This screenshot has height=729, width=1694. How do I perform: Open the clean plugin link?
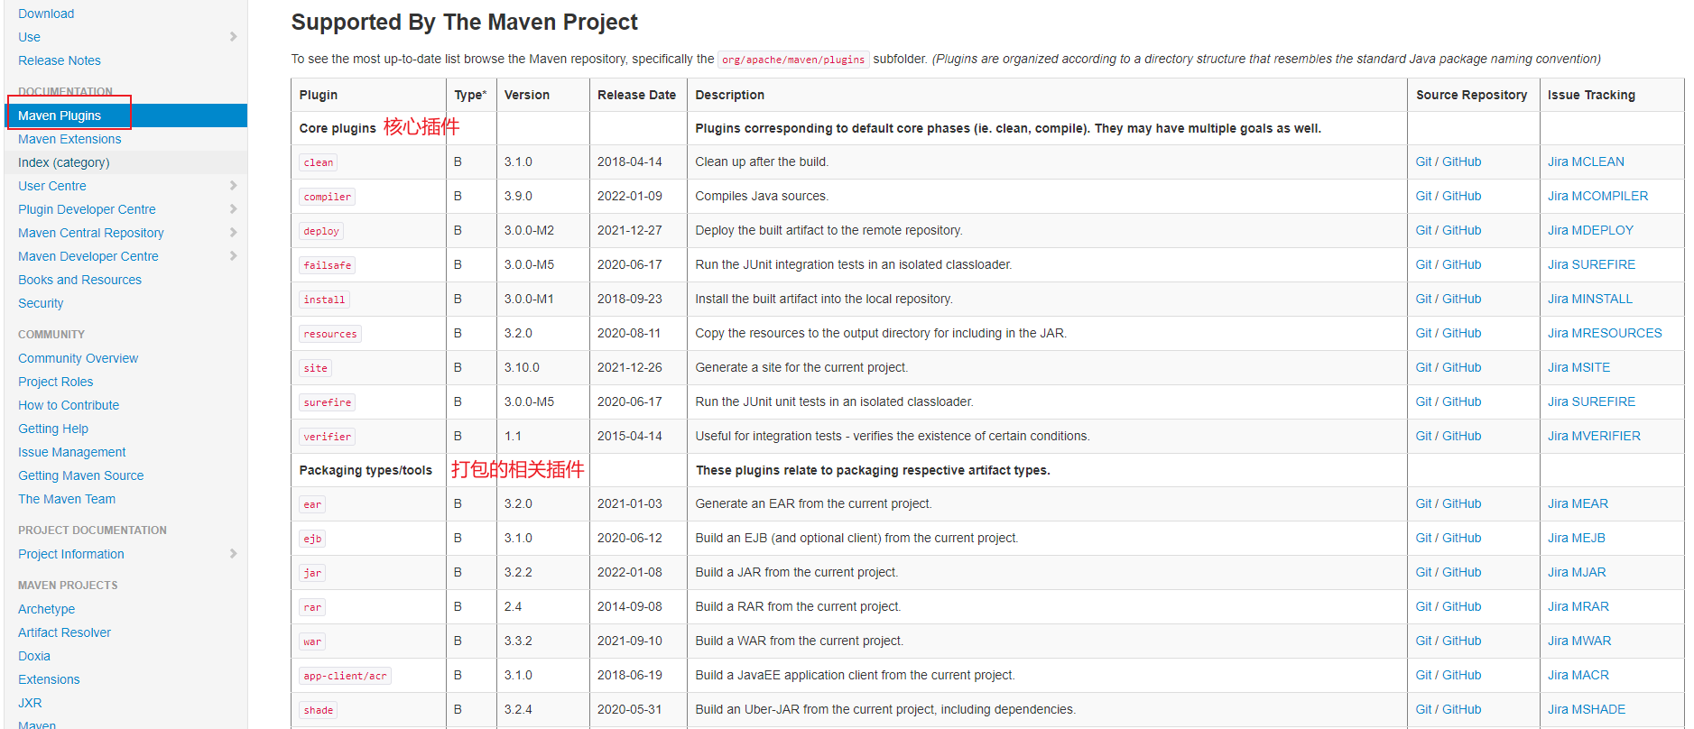pos(319,162)
